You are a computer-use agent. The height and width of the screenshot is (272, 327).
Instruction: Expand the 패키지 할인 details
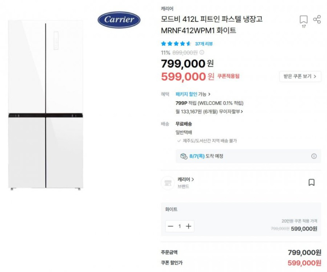point(193,94)
